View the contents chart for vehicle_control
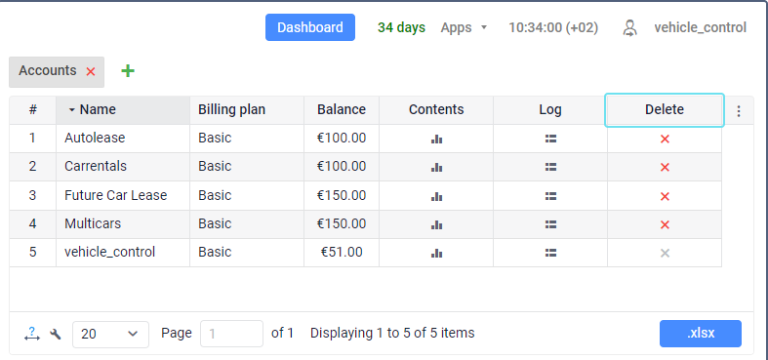The width and height of the screenshot is (768, 360). click(x=436, y=254)
